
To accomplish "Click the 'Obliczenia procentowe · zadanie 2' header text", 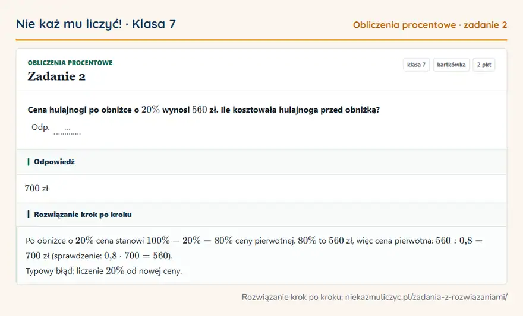I will (430, 25).
